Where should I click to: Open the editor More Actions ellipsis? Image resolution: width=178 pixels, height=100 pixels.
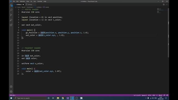[167, 4]
